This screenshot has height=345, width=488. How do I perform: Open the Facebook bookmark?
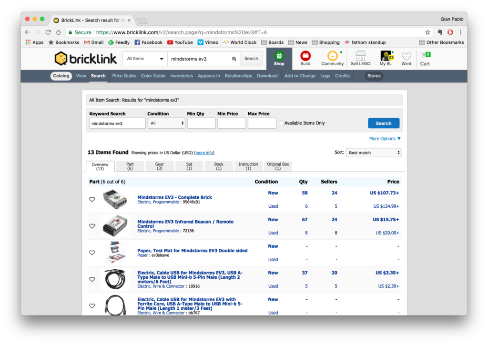click(x=149, y=42)
